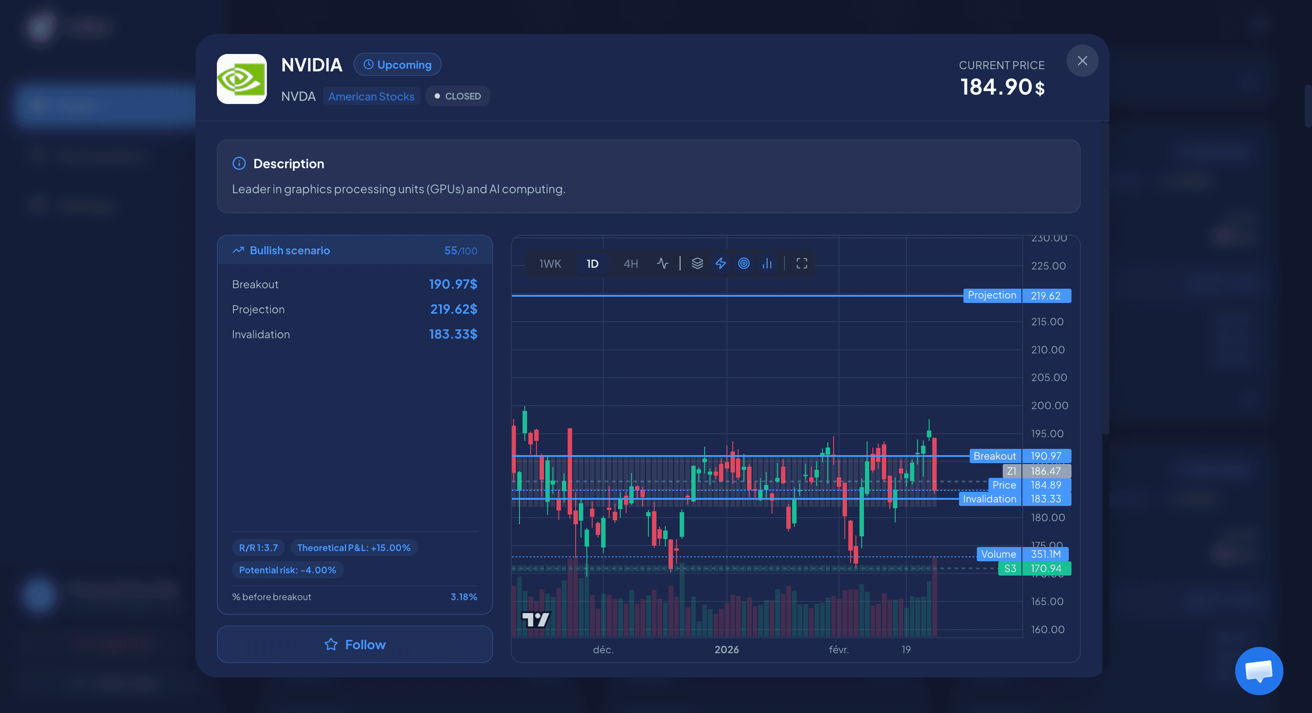Open the chat support bubble
The width and height of the screenshot is (1312, 713).
point(1258,671)
